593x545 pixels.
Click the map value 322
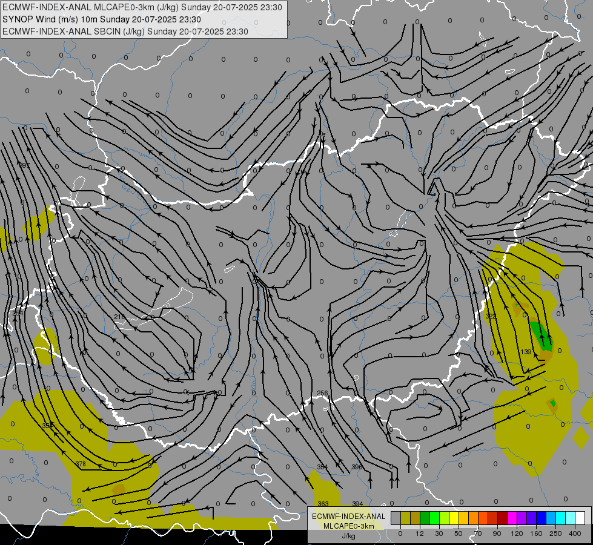tap(491, 316)
